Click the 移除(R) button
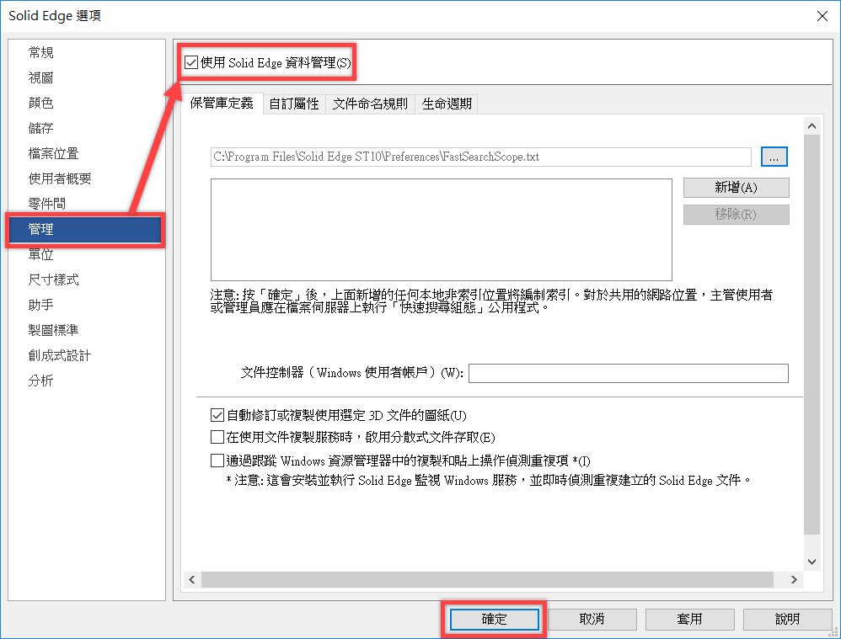The height and width of the screenshot is (639, 841). click(x=736, y=215)
